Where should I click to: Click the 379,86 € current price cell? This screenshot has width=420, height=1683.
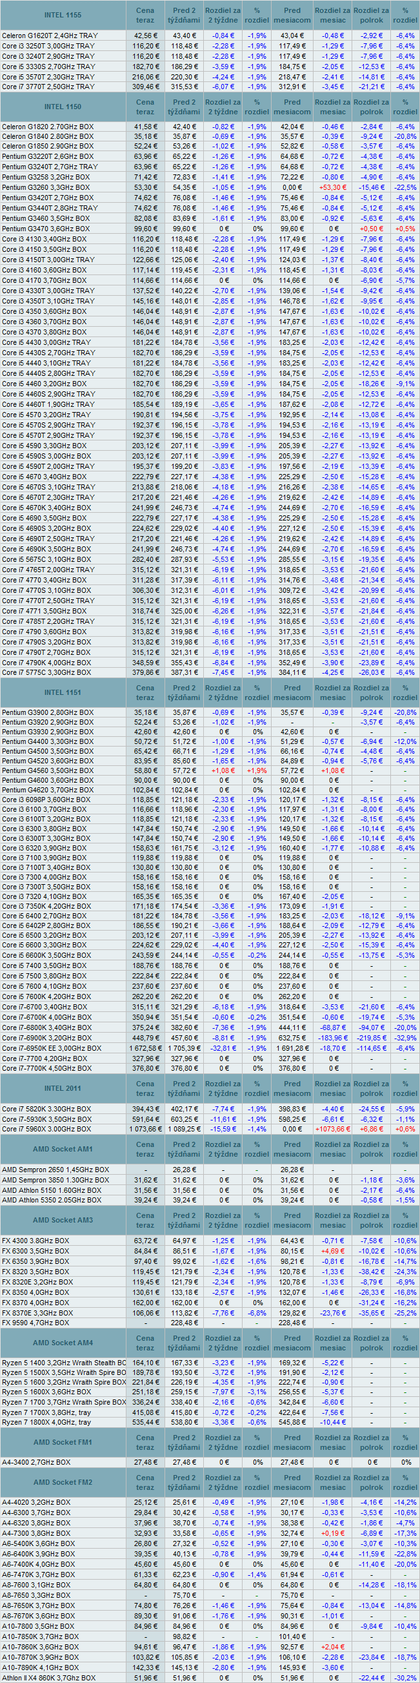[145, 672]
